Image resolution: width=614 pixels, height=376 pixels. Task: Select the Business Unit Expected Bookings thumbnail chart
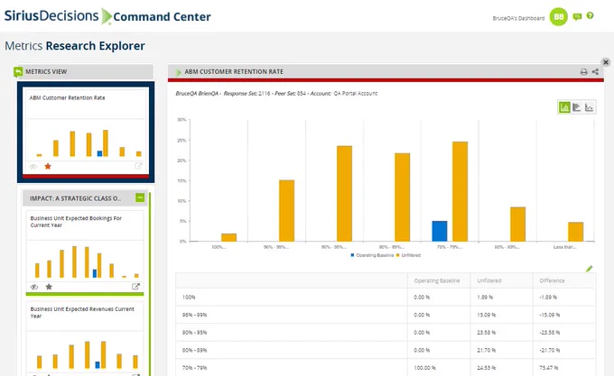[85, 261]
